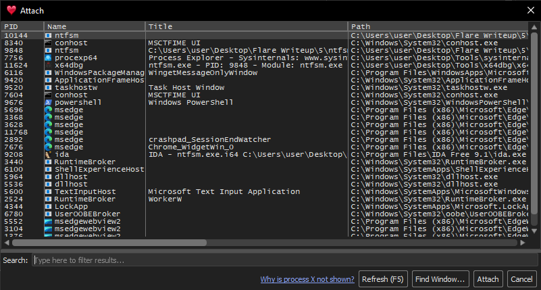
Task: Click the horizontal scrollbar left arrow
Action: click(x=7, y=243)
